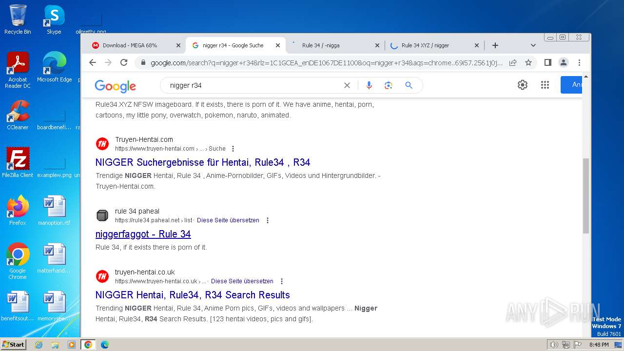
Task: Open the Truyen-Hentai.com Suchergebnisse result title
Action: [203, 162]
